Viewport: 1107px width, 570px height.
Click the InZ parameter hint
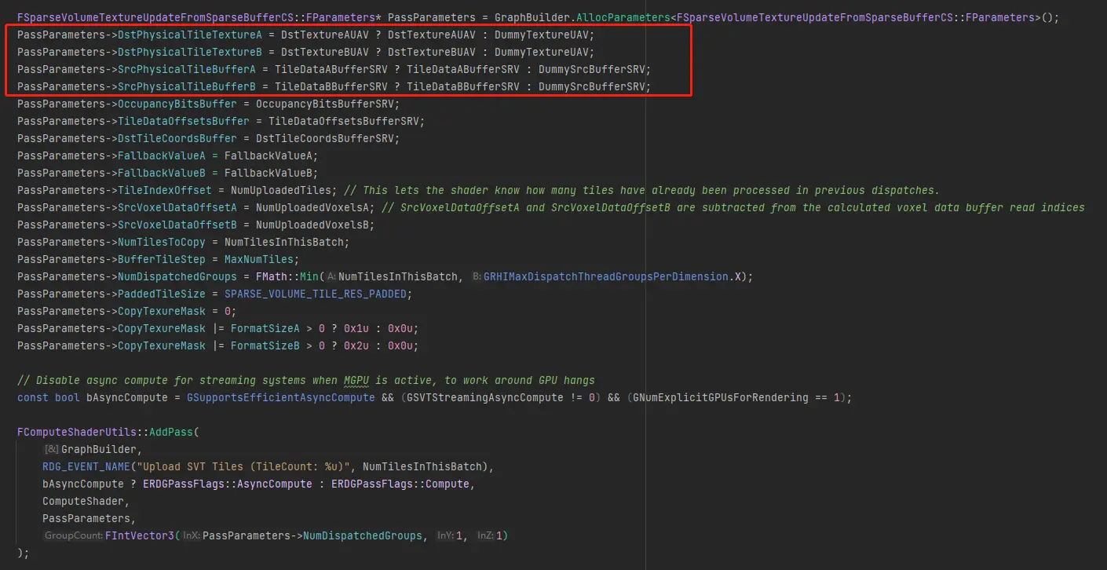[486, 535]
